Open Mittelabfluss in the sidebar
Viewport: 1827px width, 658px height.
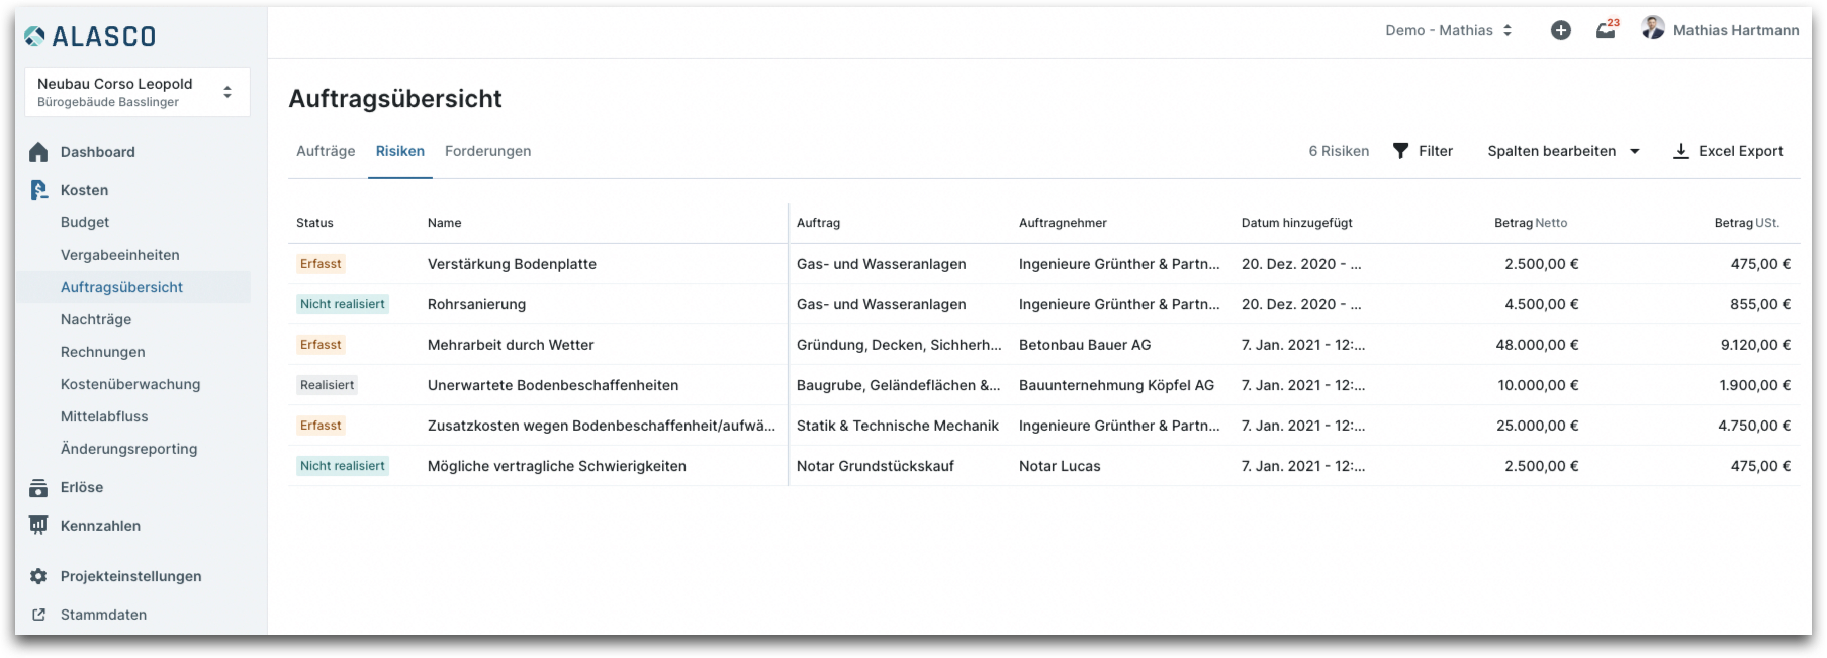coord(104,416)
